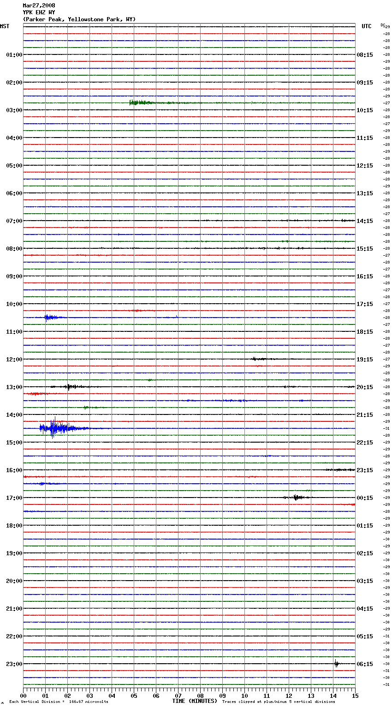The height and width of the screenshot is (708, 392).
Task: Select minute 10 on the bottom axis
Action: tap(244, 696)
